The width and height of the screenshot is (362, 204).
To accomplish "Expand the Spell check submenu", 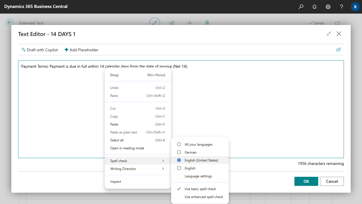I will point(138,161).
